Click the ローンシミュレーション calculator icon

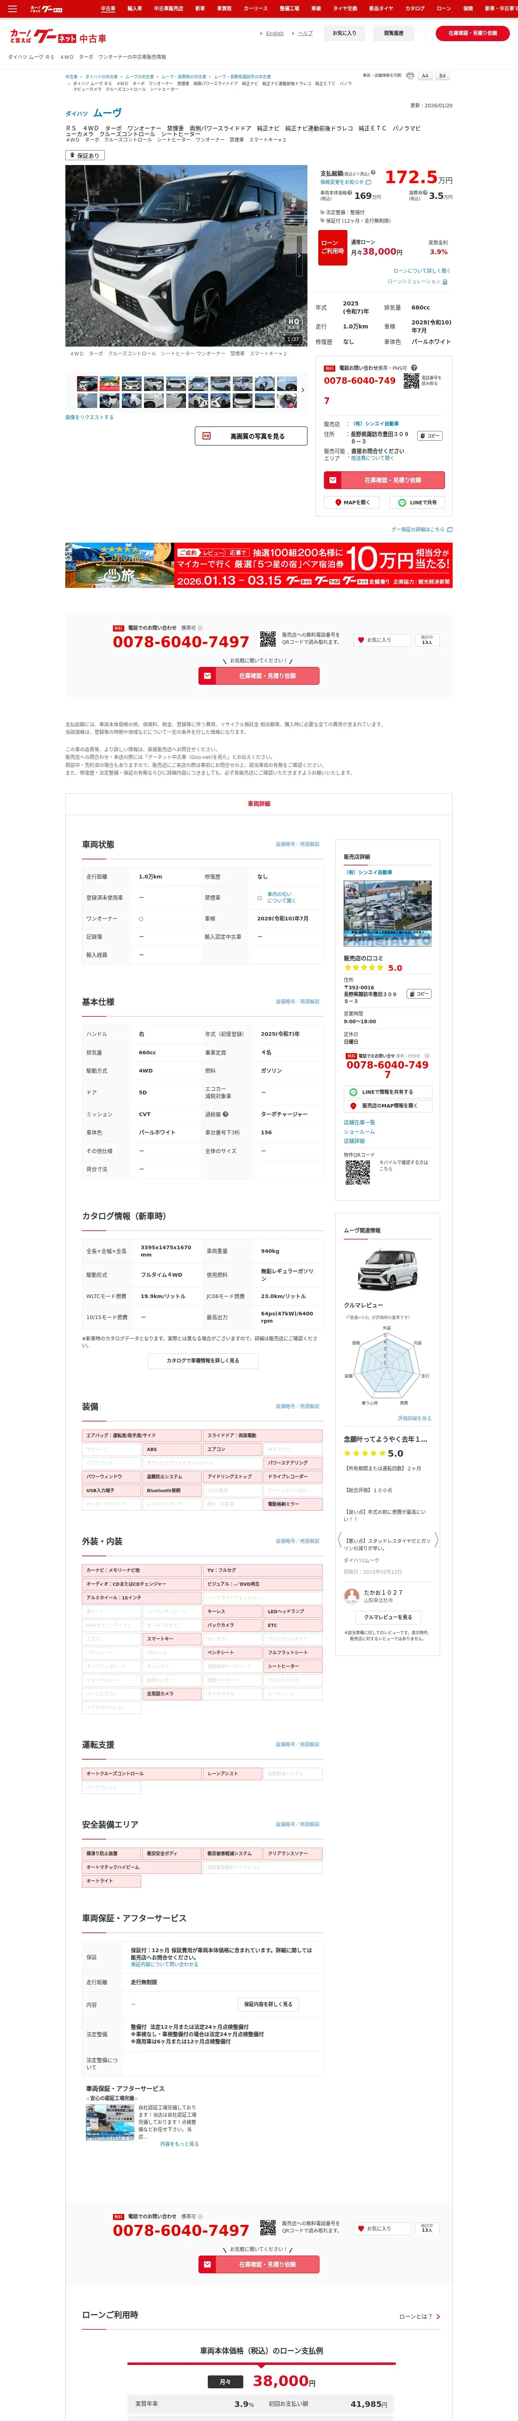[x=445, y=282]
